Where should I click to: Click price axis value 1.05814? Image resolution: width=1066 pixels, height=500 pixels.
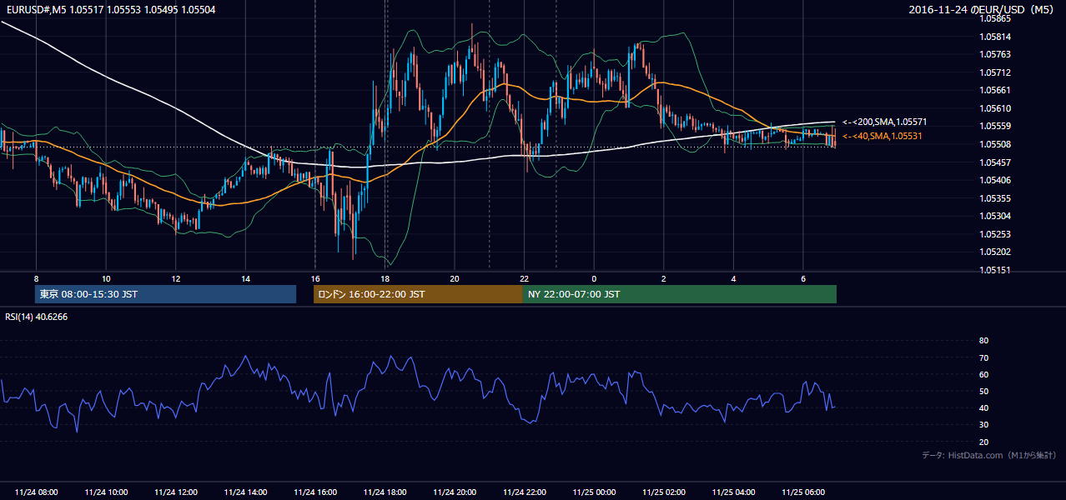point(996,37)
